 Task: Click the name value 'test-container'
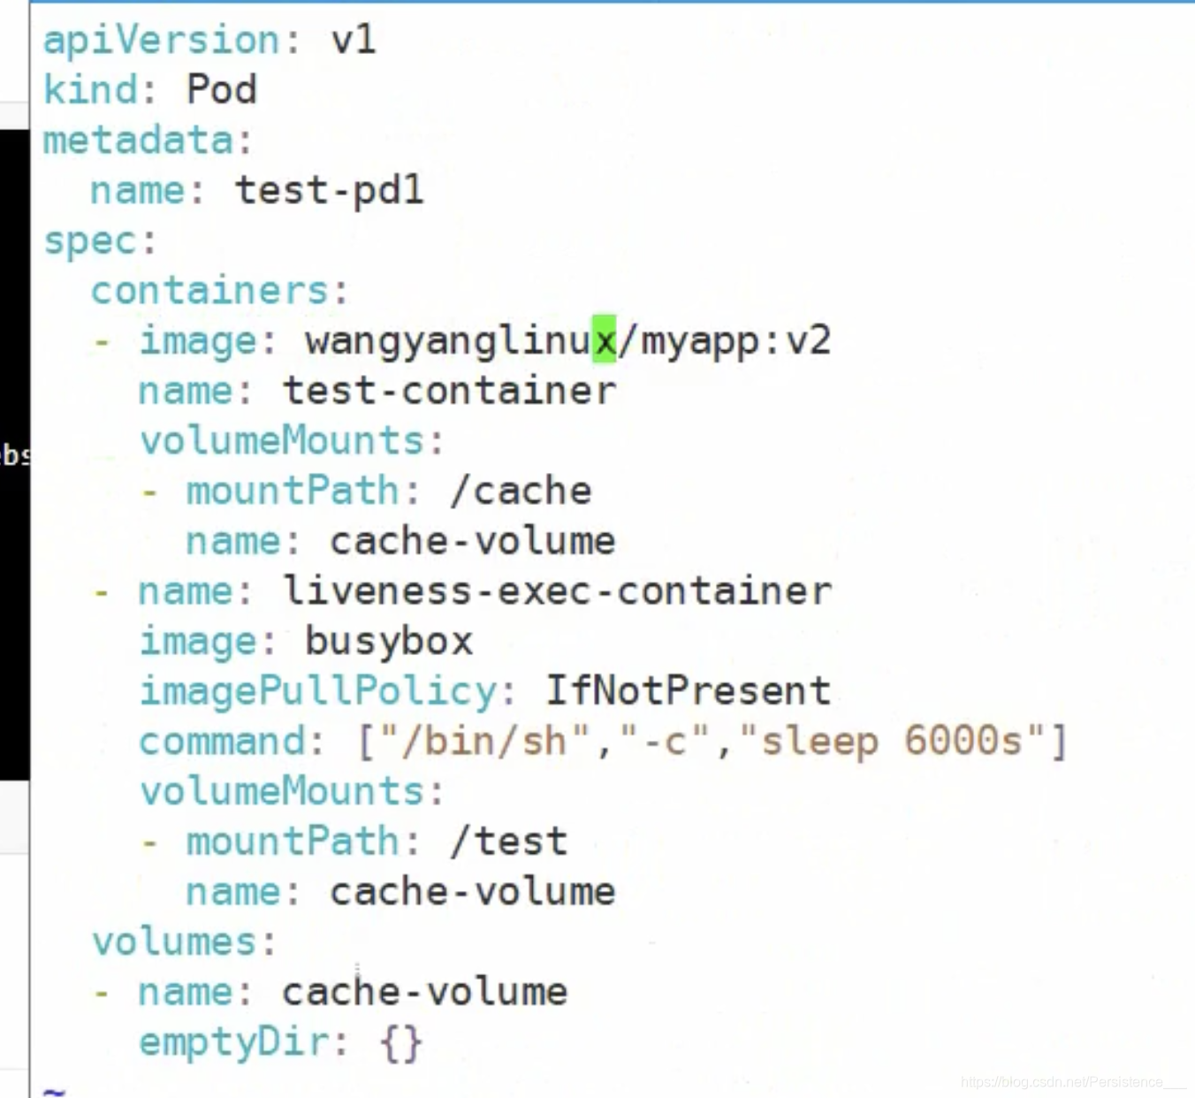(449, 390)
